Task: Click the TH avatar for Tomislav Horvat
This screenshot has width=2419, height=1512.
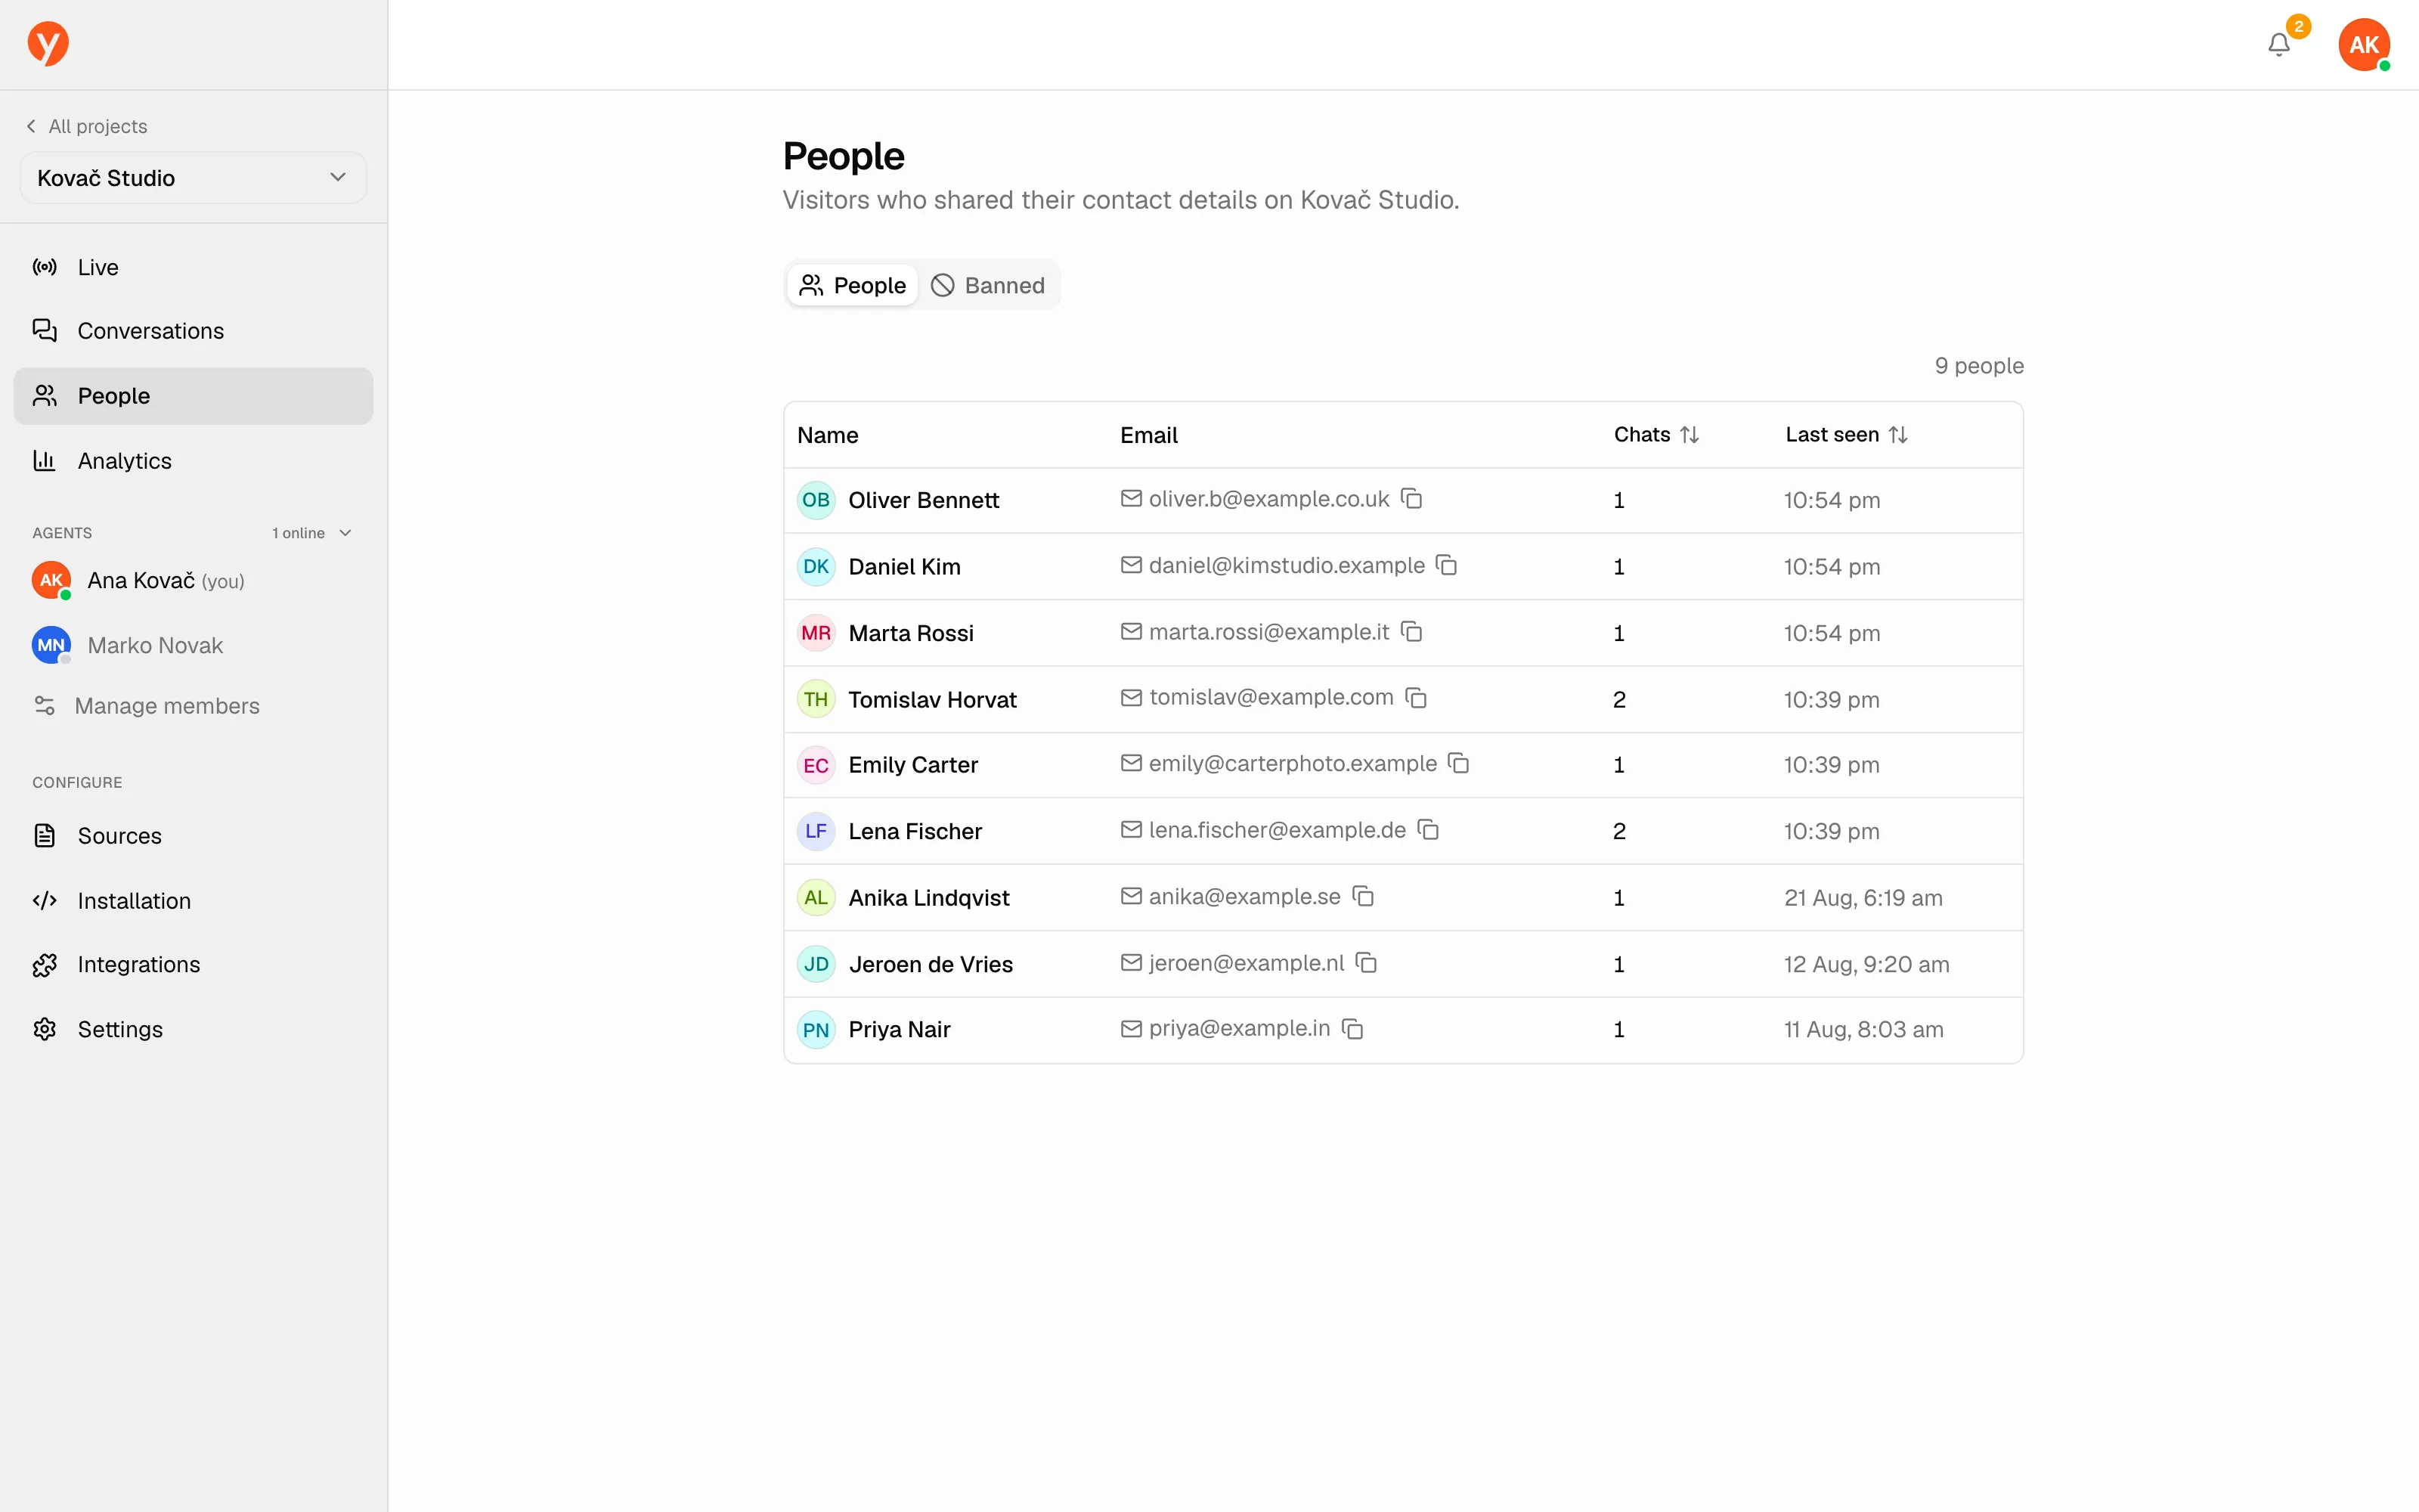Action: pos(816,699)
